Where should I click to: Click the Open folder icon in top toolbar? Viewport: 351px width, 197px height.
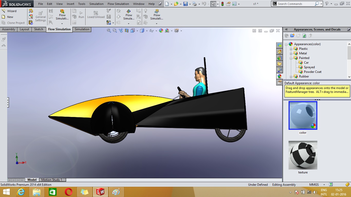[176, 4]
